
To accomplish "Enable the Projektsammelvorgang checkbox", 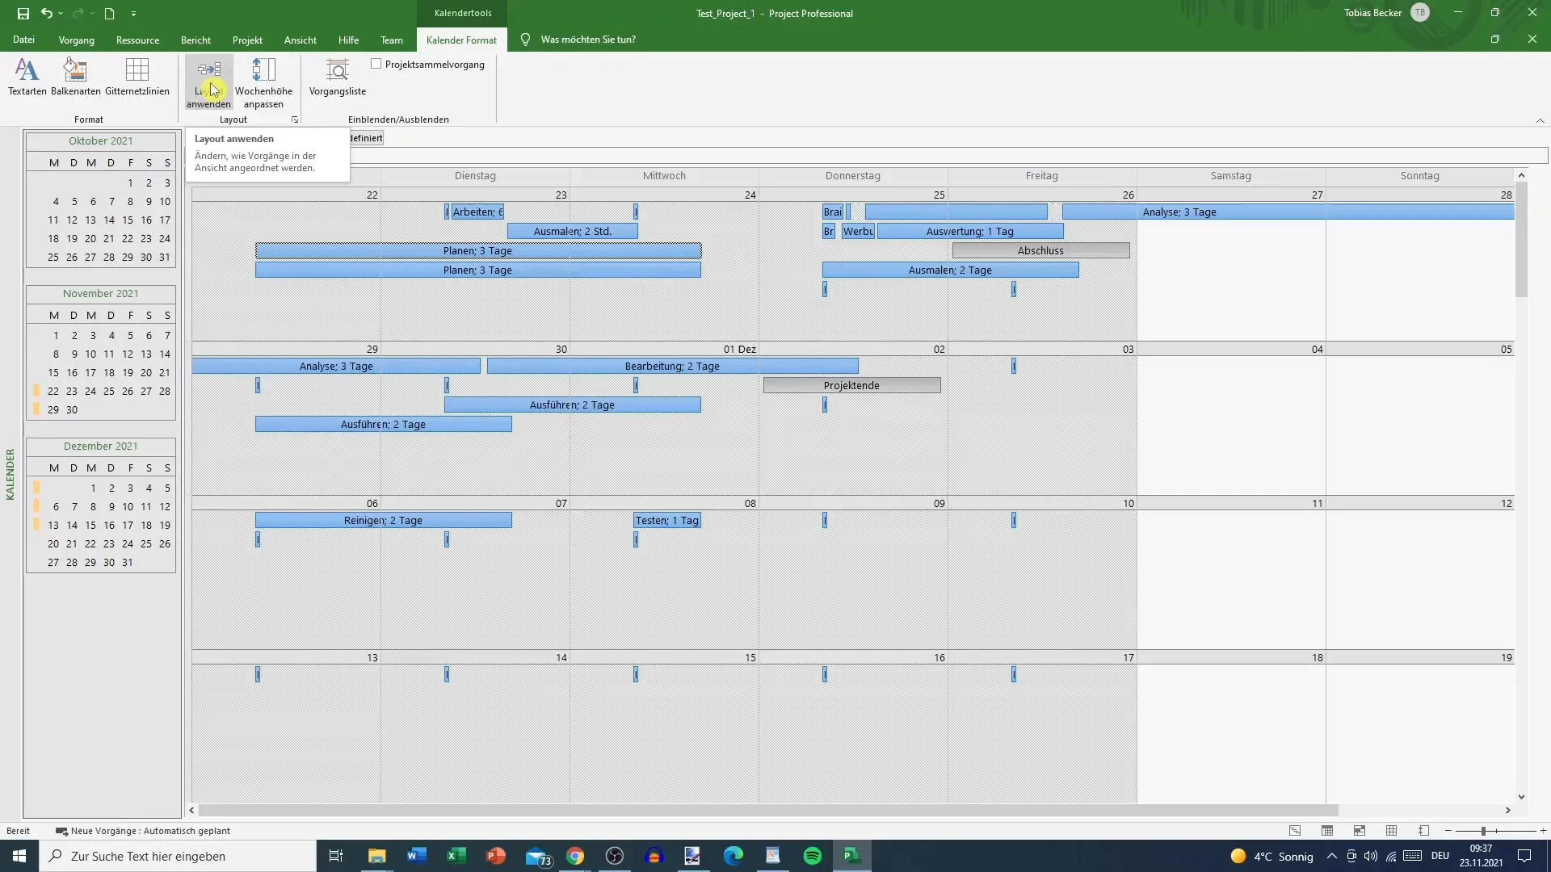I will [376, 64].
